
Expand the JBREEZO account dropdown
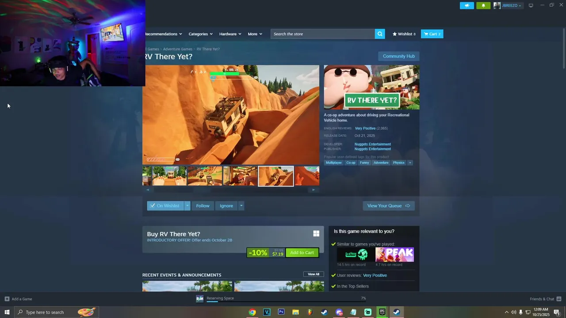(520, 6)
